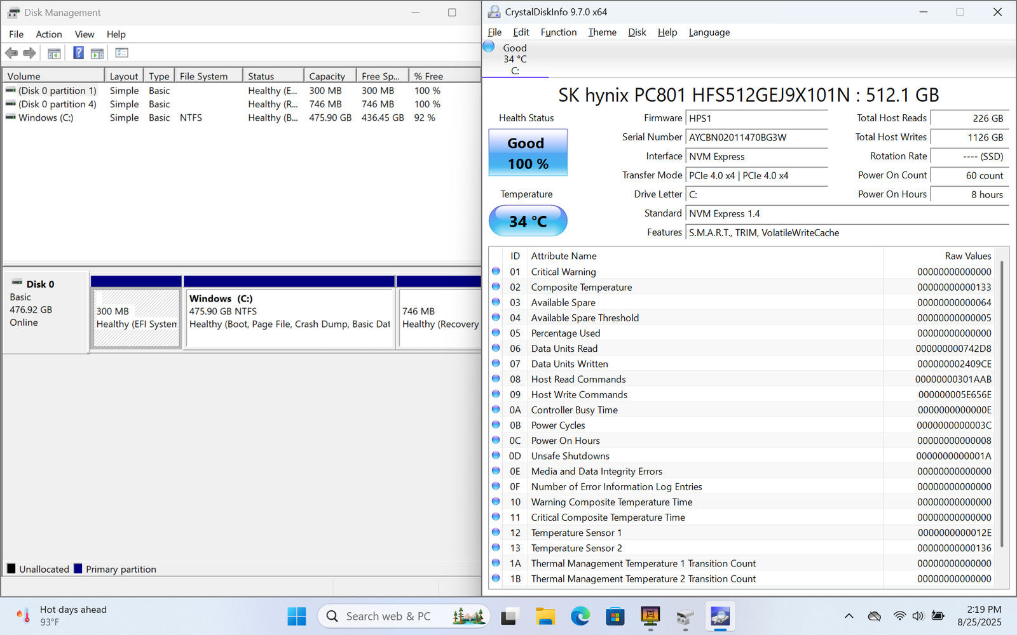Image resolution: width=1017 pixels, height=635 pixels.
Task: Toggle the Show/Hide Console Tree icon
Action: pos(54,53)
